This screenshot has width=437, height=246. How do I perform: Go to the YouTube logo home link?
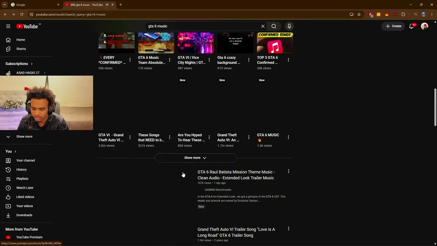click(27, 26)
